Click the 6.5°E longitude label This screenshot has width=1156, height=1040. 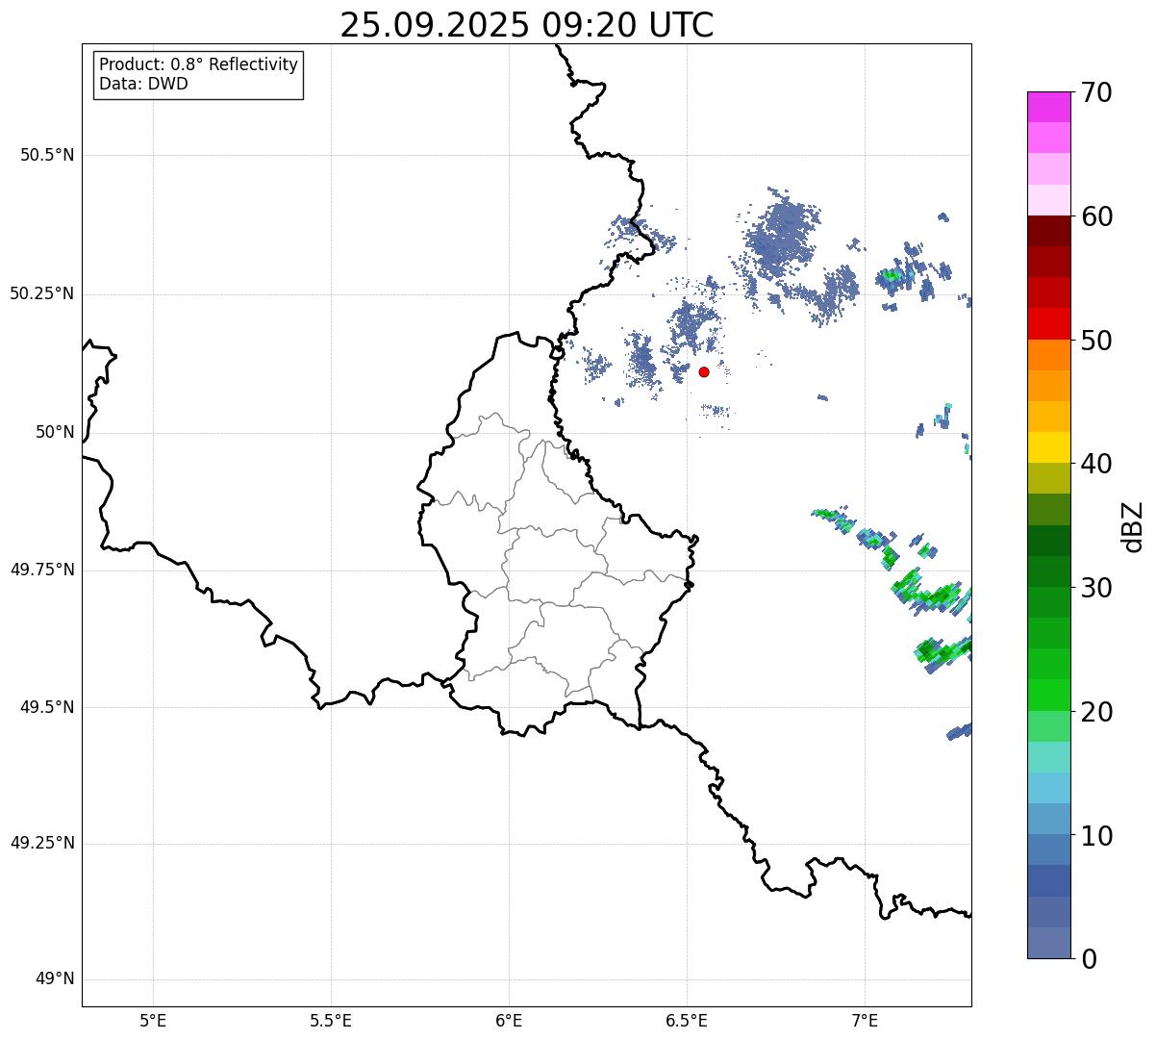point(687,1021)
